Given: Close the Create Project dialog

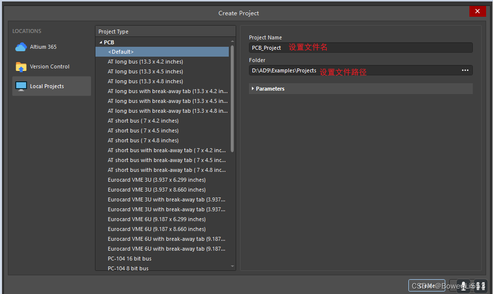Looking at the screenshot, I should click(x=477, y=11).
